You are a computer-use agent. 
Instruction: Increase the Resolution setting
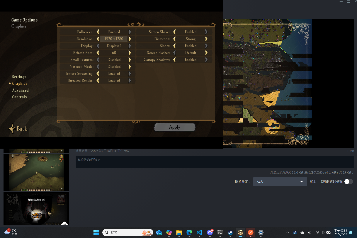(x=130, y=39)
